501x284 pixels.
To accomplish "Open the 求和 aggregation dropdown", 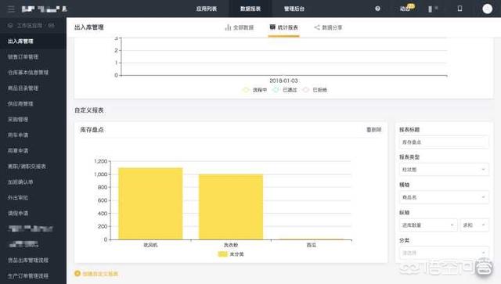I will [x=474, y=225].
